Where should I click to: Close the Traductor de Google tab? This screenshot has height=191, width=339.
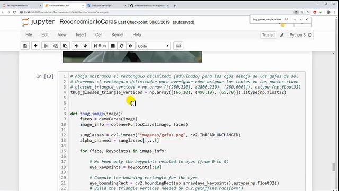tap(126, 6)
